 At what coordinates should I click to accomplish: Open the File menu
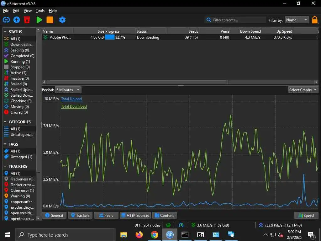point(6,11)
